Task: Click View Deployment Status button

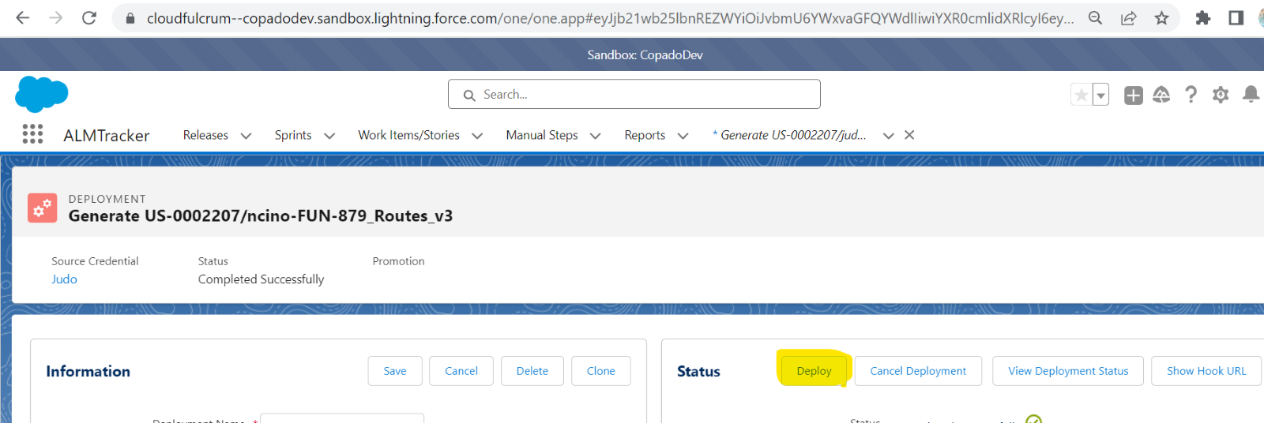Action: click(x=1068, y=371)
